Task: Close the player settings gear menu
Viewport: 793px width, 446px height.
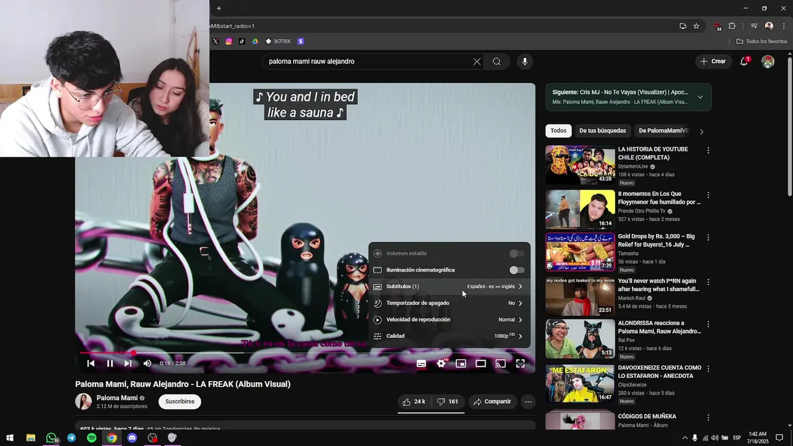Action: click(441, 364)
